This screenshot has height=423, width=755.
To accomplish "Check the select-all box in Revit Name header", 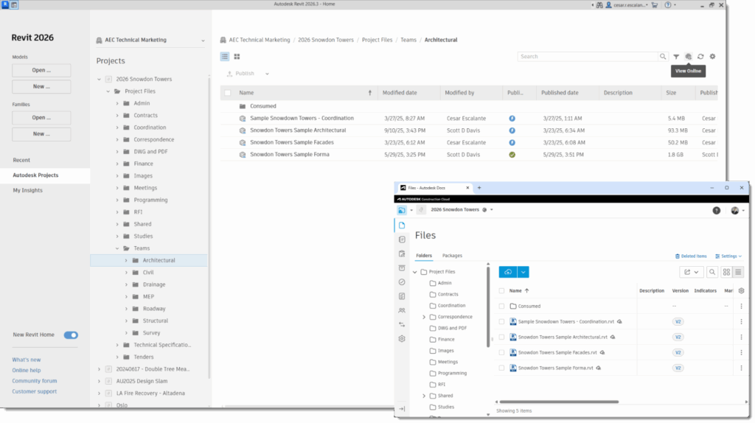I will point(228,93).
